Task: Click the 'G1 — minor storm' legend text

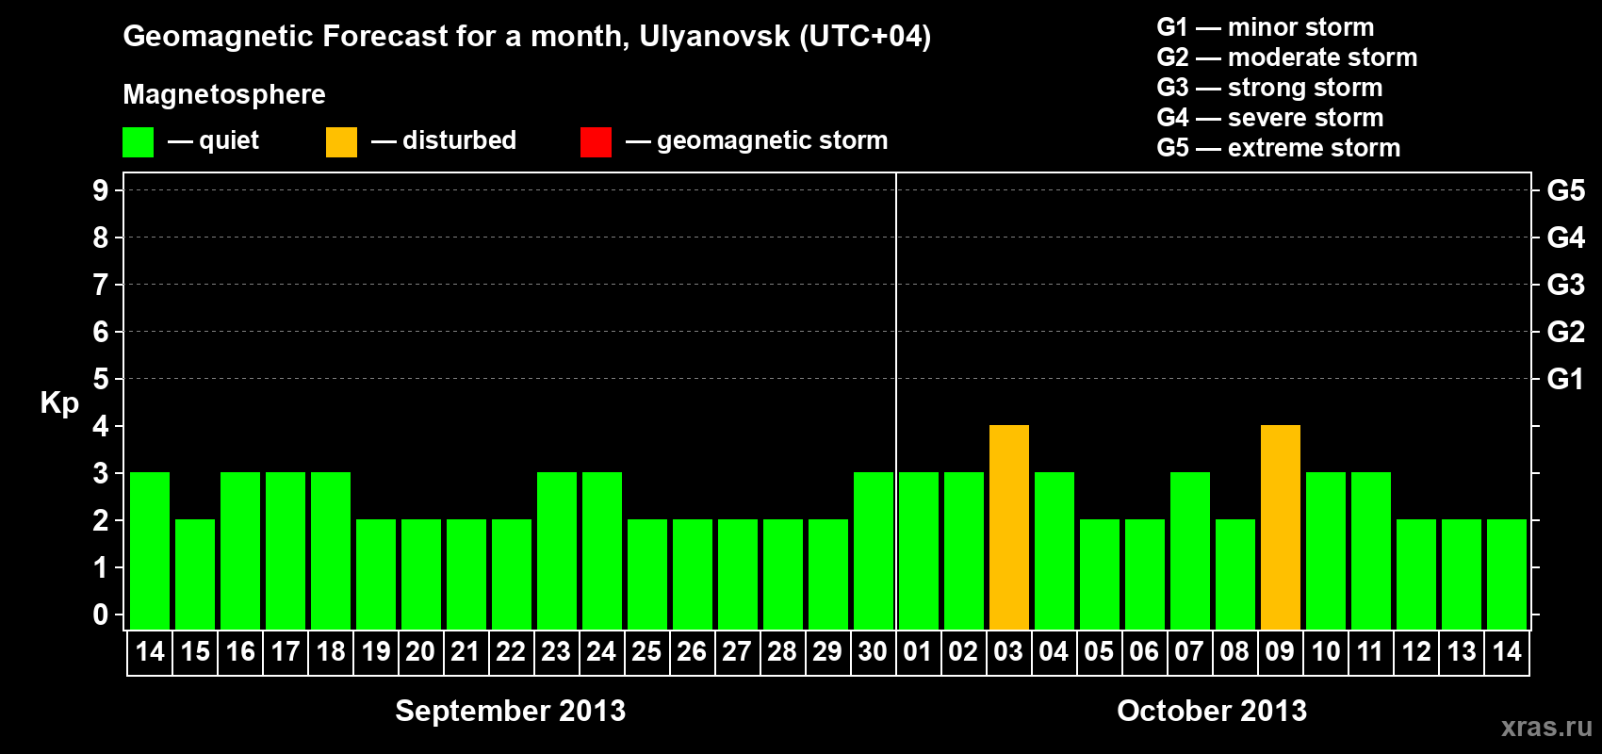Action: (x=1266, y=27)
